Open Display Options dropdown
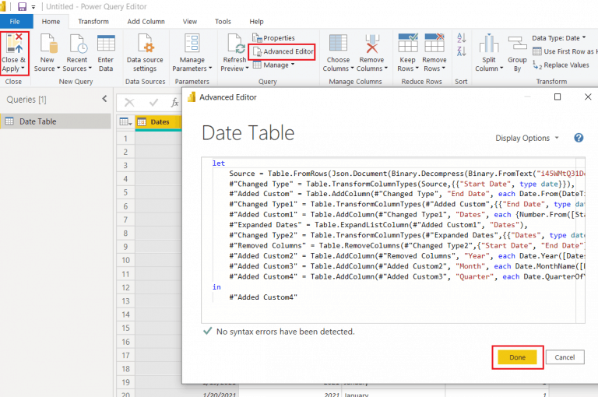Screen dimensions: 598x397 [x=527, y=138]
